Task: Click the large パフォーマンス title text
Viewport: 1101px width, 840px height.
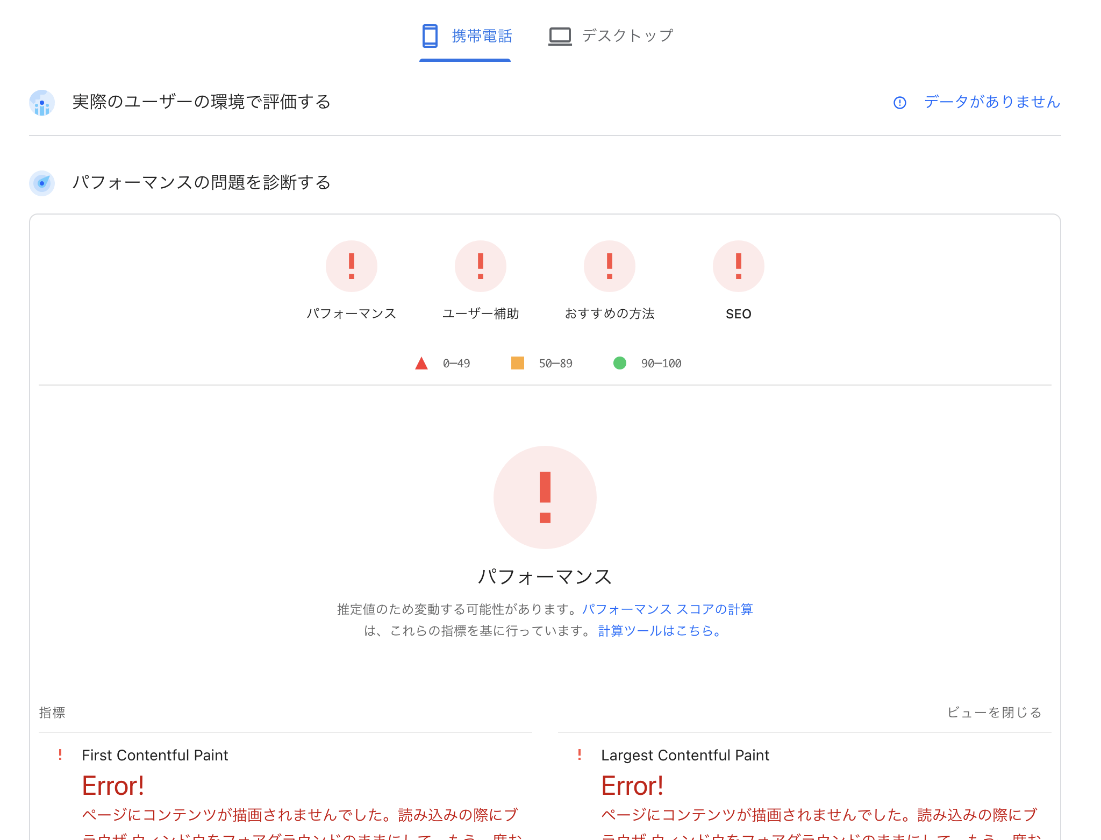Action: [x=545, y=576]
